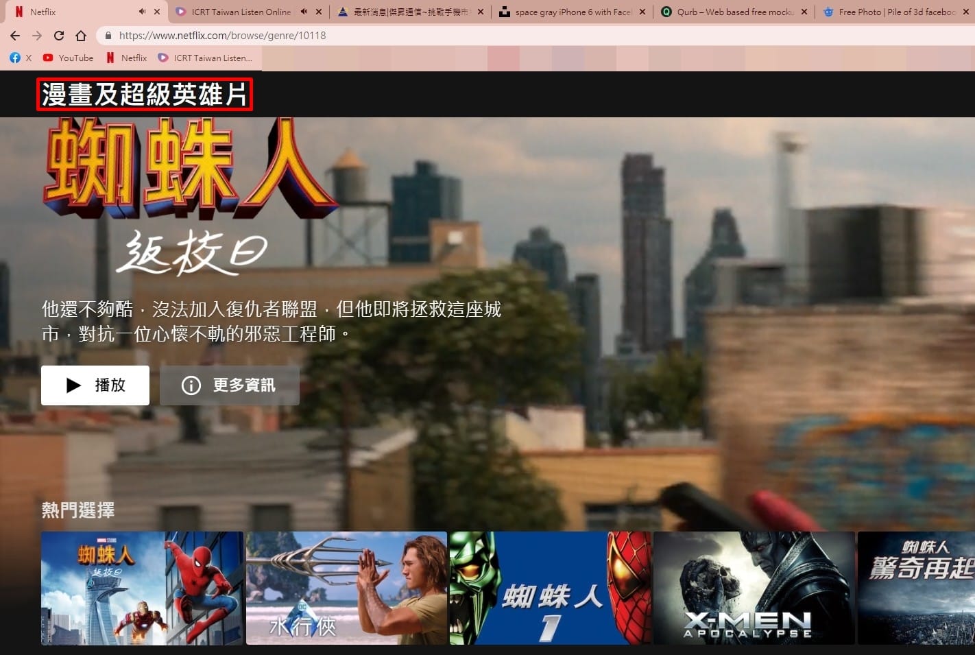Close the space gray iPhone 6 tab
The height and width of the screenshot is (655, 975).
642,12
